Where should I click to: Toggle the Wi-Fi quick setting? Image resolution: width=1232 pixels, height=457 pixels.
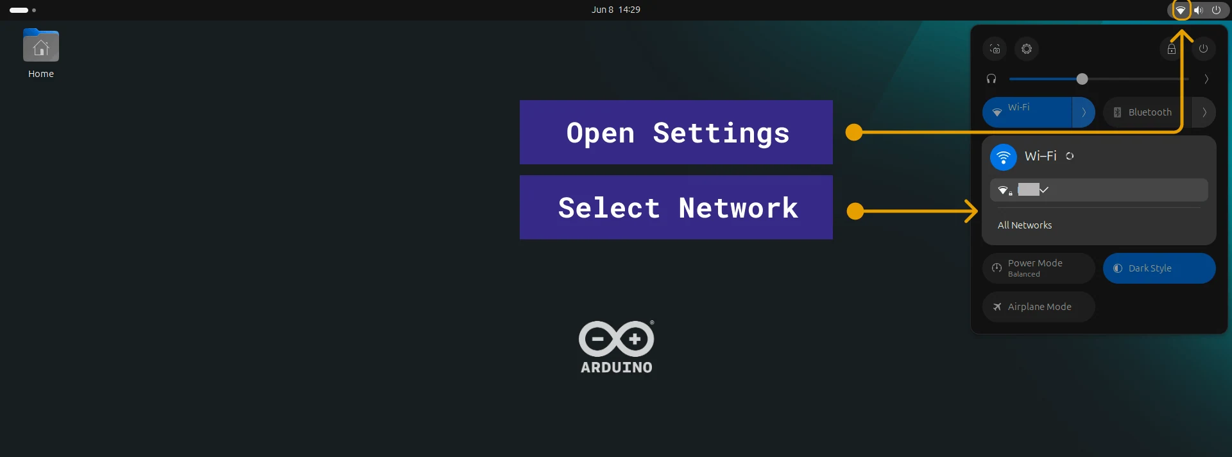[1027, 112]
